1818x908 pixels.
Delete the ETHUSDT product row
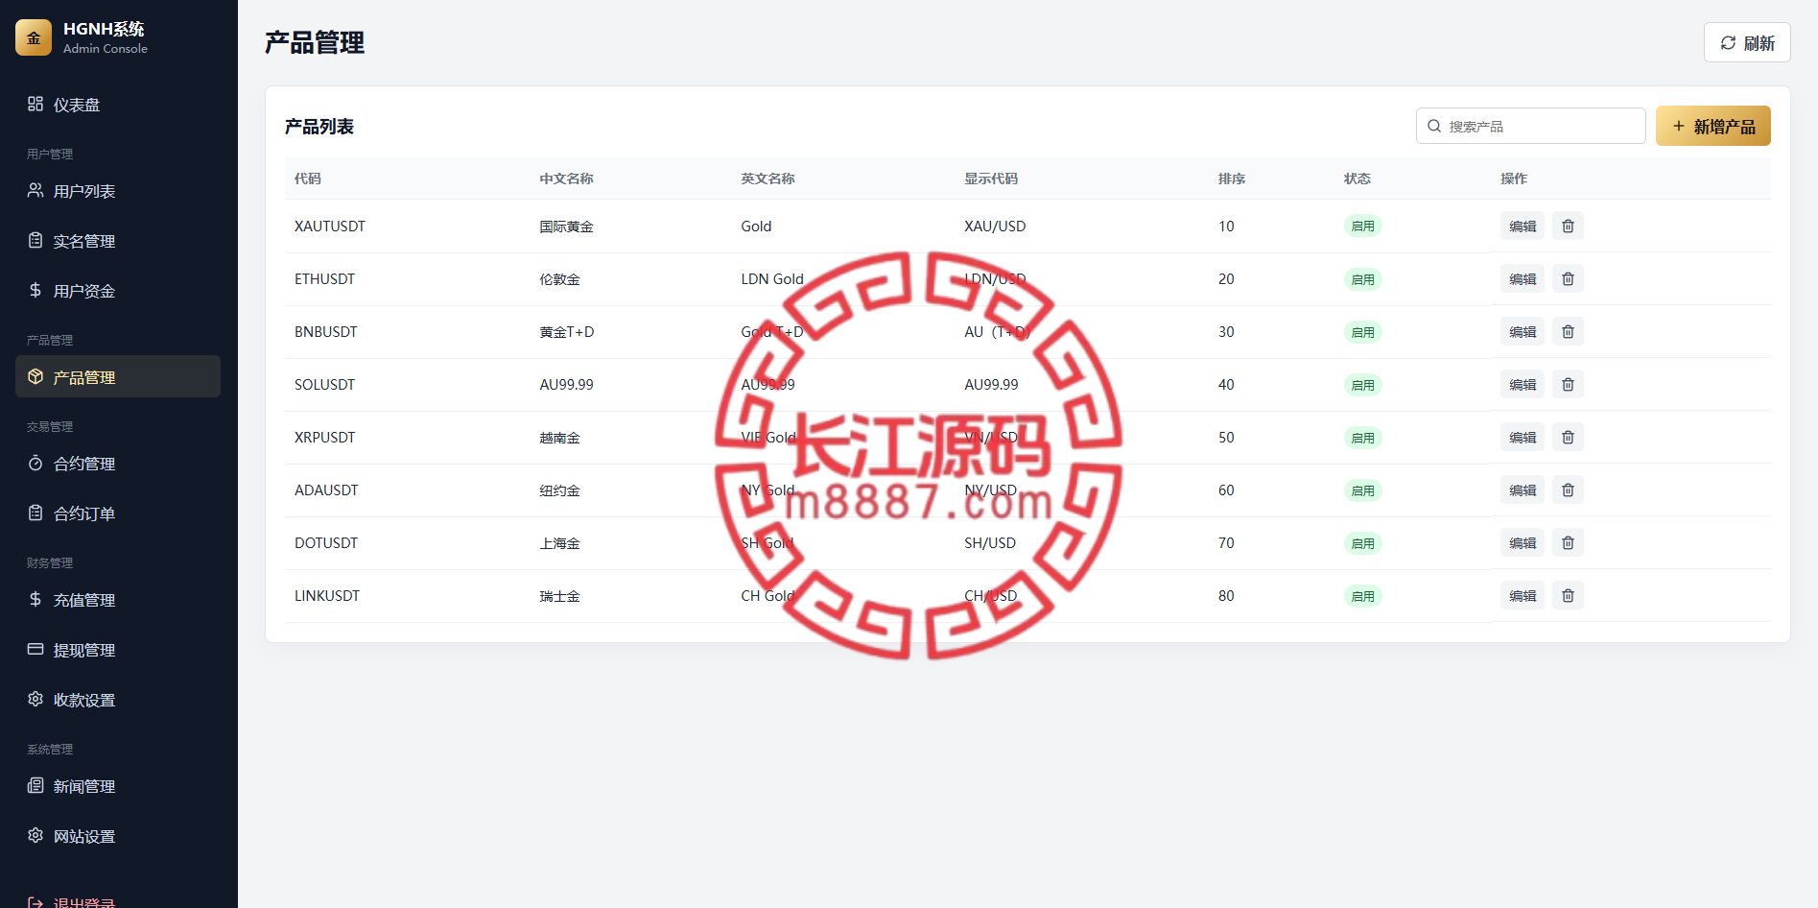coord(1568,279)
